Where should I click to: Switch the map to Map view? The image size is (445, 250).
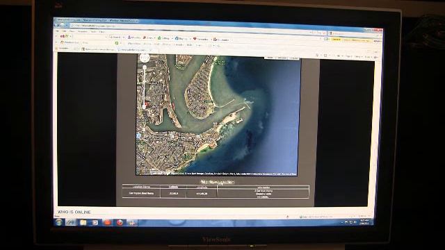(270, 58)
